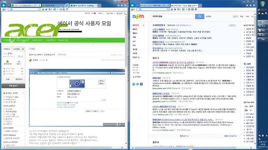Switch to the first Naver cafe tab
Screen dimensions: 268x150
point(55,6)
